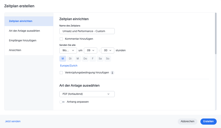
Task: Click the vertical scrollbar of the dialog
Action: pos(216,34)
